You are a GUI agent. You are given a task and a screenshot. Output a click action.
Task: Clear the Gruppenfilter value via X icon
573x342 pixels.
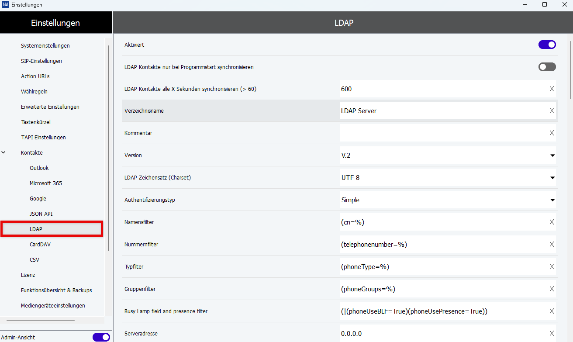552,289
